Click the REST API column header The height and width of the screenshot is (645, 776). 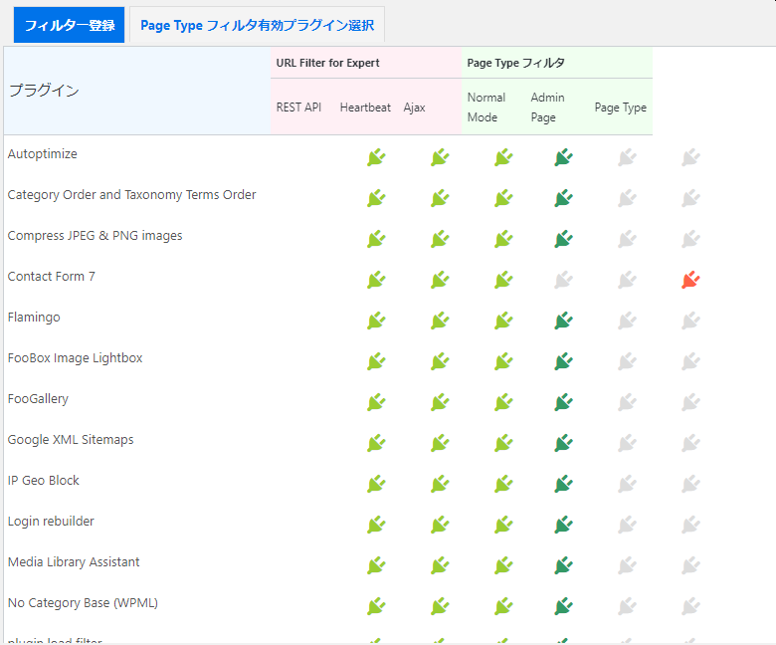click(298, 107)
